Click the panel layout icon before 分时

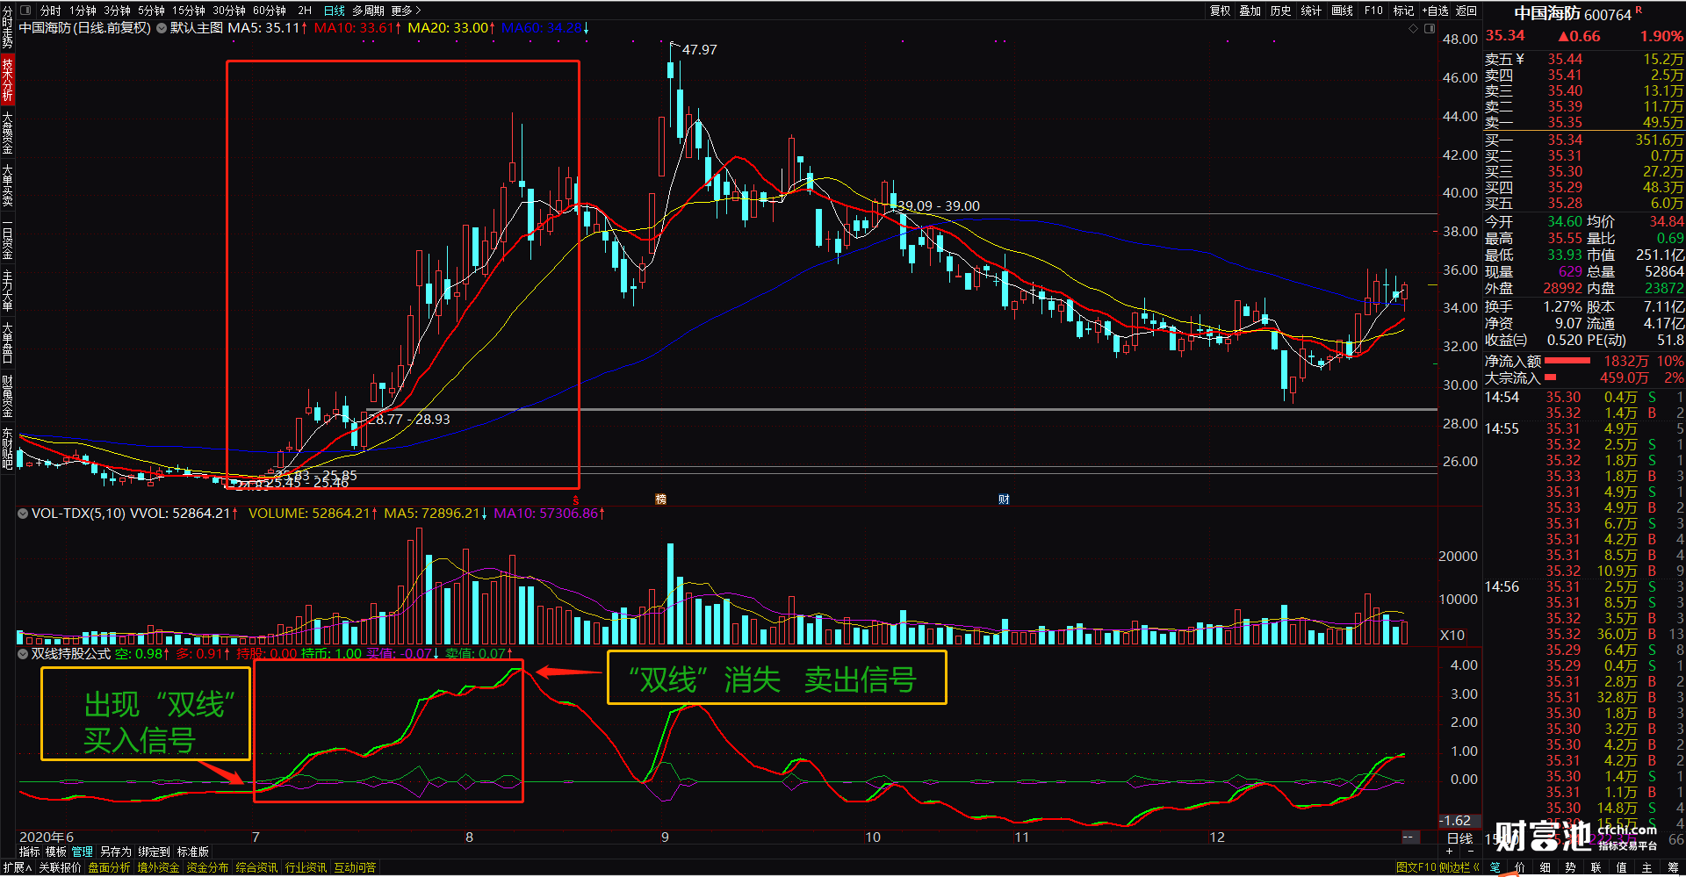pyautogui.click(x=25, y=11)
